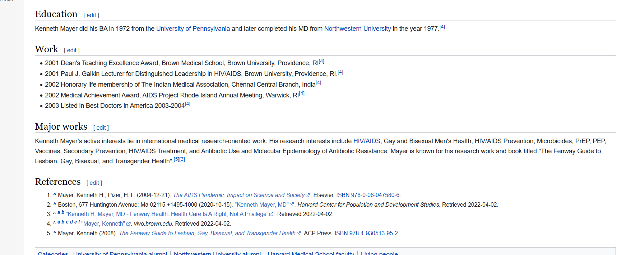
Task: Open University of Pennsylvania alumni category
Action: (120, 253)
